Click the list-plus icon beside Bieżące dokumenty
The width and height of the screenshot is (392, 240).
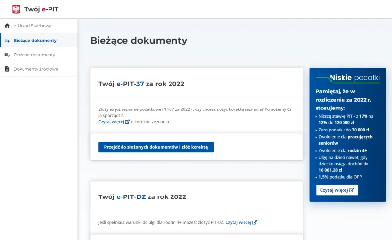click(7, 40)
